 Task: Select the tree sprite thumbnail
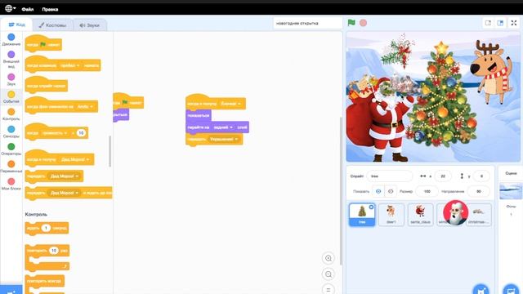(x=362, y=215)
